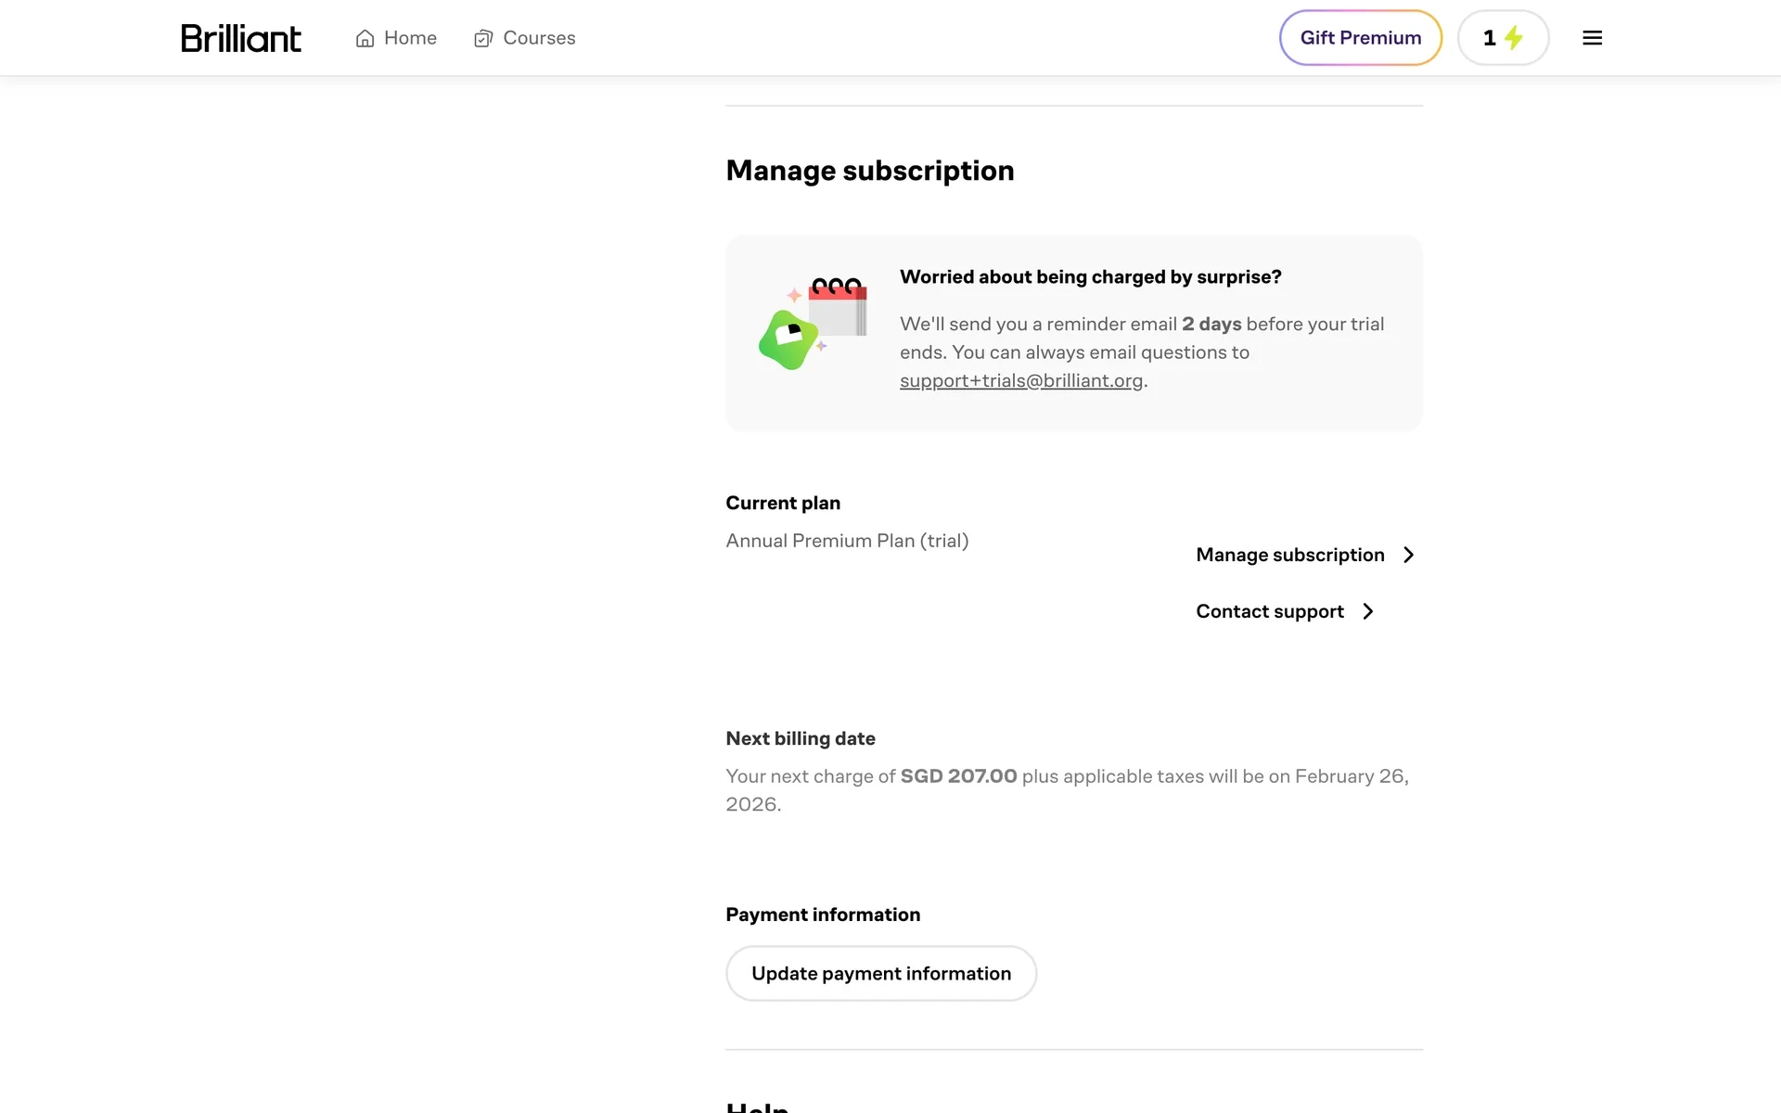Select the 'Annual Premium Plan (trial)' text
The height and width of the screenshot is (1113, 1781).
tap(847, 541)
